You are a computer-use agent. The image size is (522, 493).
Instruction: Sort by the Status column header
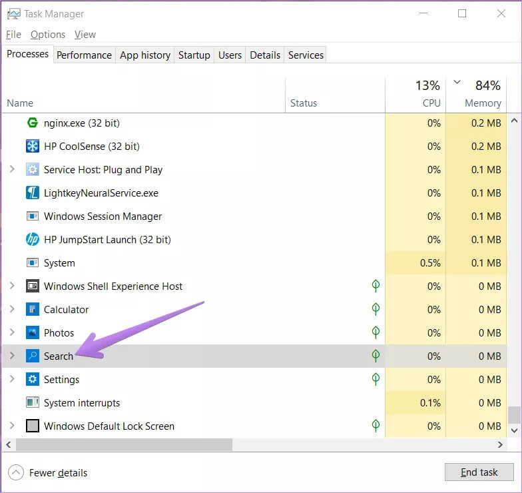304,103
